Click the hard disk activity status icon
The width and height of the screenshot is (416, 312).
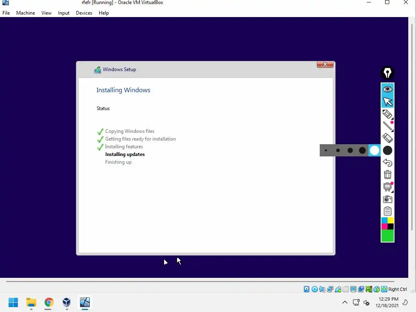[x=306, y=289]
